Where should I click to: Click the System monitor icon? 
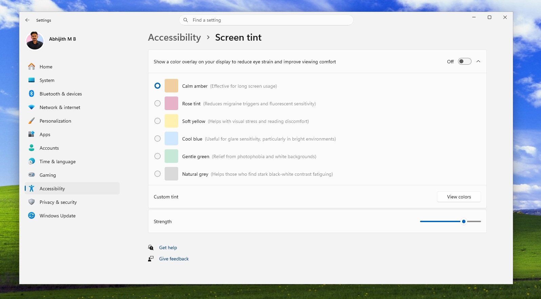32,80
